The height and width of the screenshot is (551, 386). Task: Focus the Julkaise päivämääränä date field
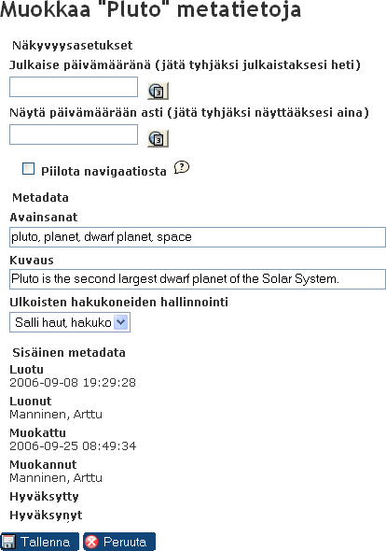pos(74,87)
